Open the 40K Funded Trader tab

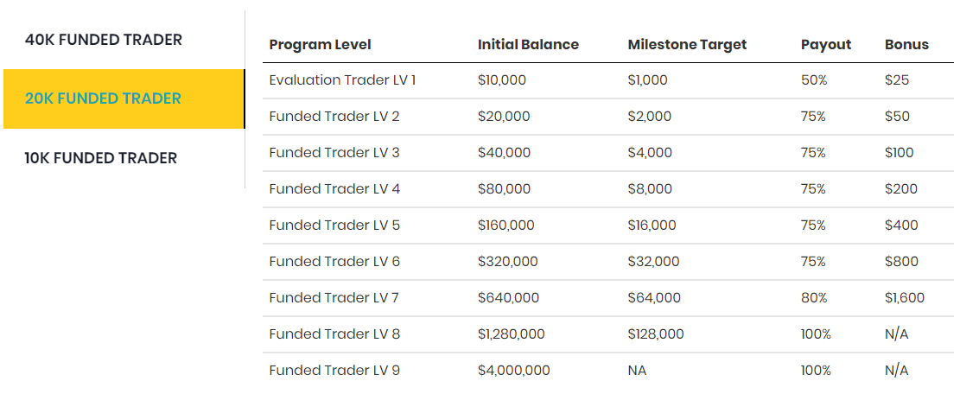click(104, 40)
